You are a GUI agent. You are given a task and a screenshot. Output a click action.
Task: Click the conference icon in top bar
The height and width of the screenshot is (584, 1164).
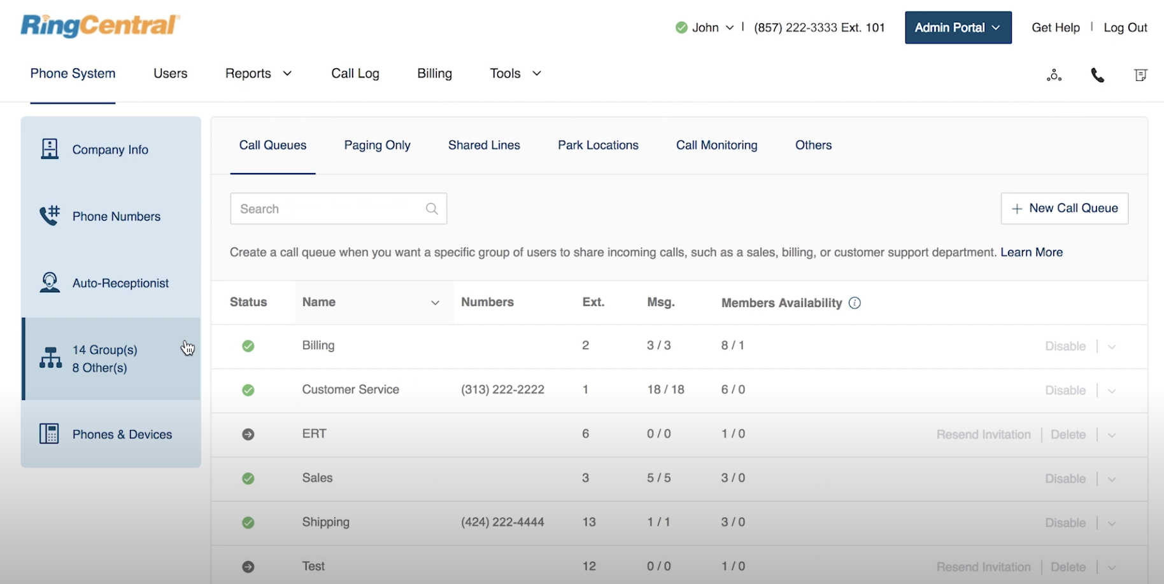1054,76
